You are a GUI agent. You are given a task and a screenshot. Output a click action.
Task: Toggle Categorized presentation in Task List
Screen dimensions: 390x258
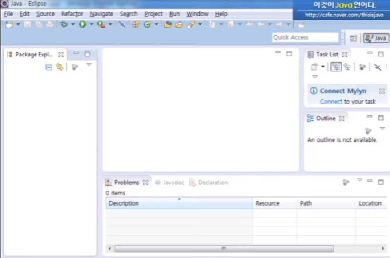[x=336, y=67]
